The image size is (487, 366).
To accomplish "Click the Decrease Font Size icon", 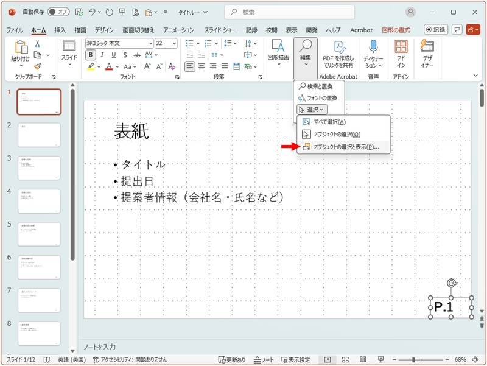I will coord(159,66).
